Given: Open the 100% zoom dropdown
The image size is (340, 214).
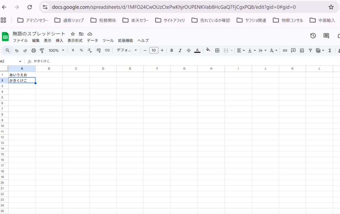Looking at the screenshot, I should pos(56,50).
